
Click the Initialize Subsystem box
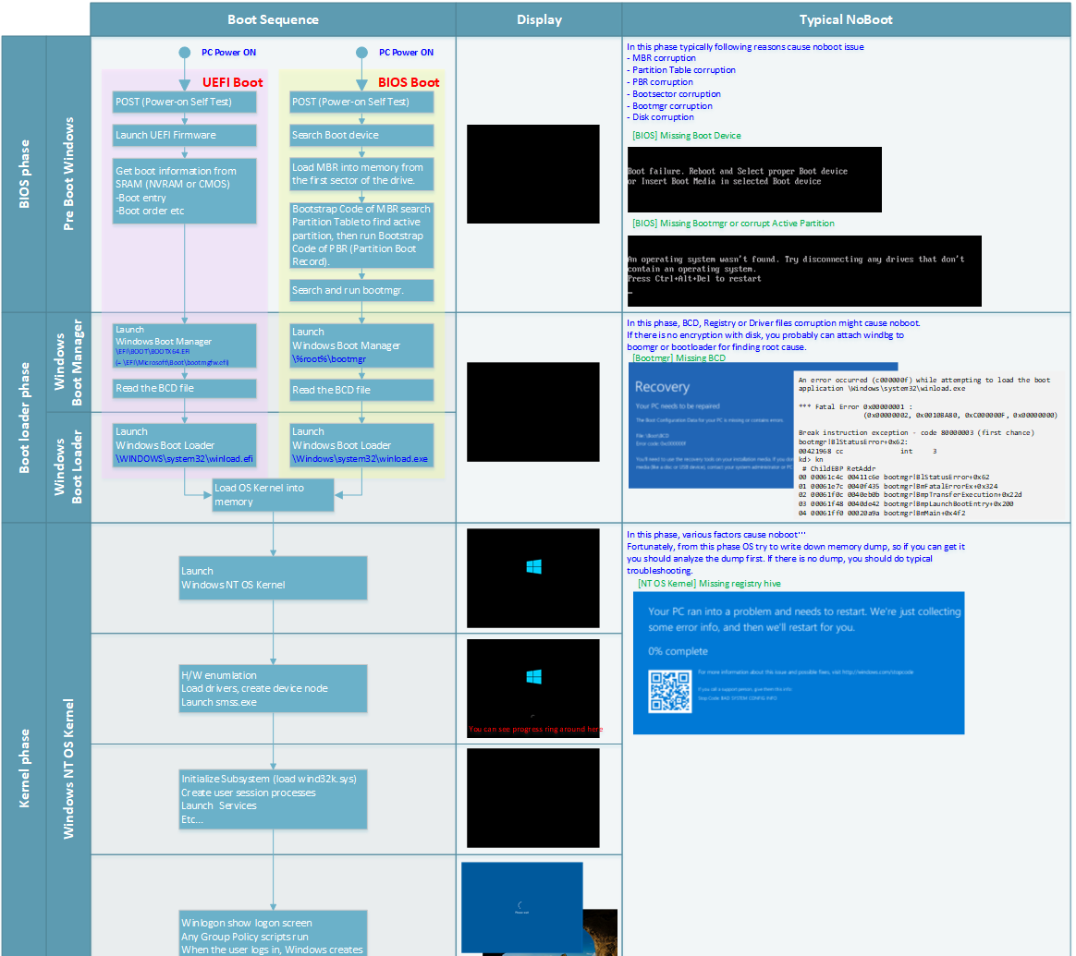point(273,800)
